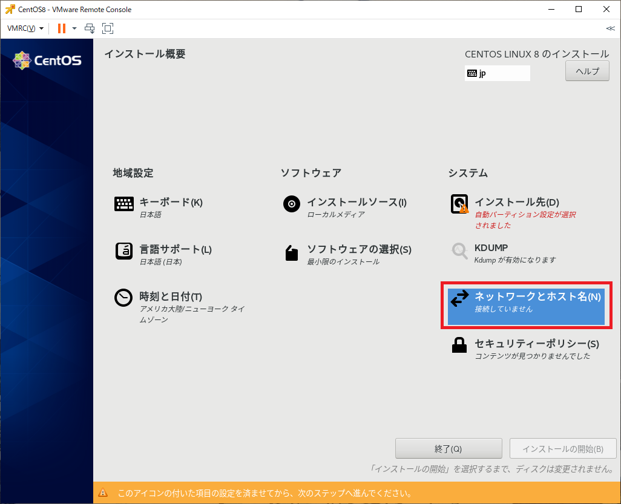Click the ソフトウェアの選択(S) package icon
This screenshot has width=621, height=504.
click(292, 252)
